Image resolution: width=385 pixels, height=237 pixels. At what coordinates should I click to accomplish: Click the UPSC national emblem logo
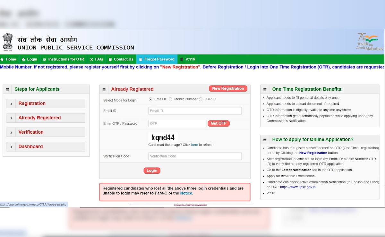pos(8,42)
